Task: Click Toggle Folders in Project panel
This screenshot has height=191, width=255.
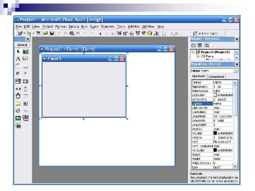Action: [207, 45]
